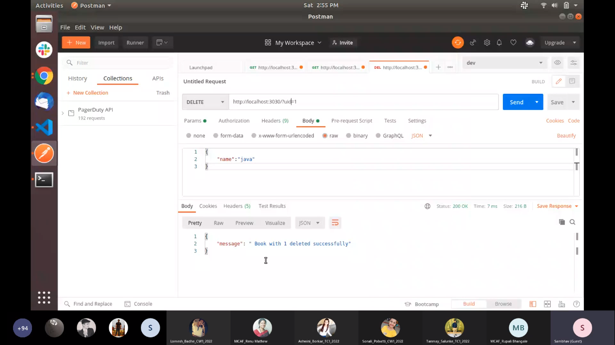Select the form-data body type
Screen dimensions: 615x345
(x=228, y=136)
